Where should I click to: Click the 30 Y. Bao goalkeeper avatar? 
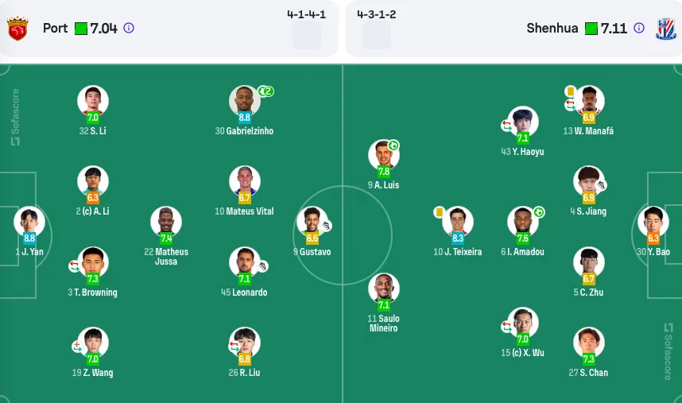[653, 222]
